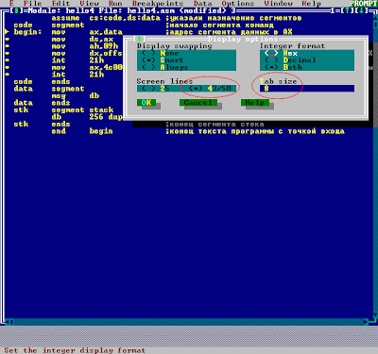Open the File menu
This screenshot has height=354, width=378.
pyautogui.click(x=32, y=4)
